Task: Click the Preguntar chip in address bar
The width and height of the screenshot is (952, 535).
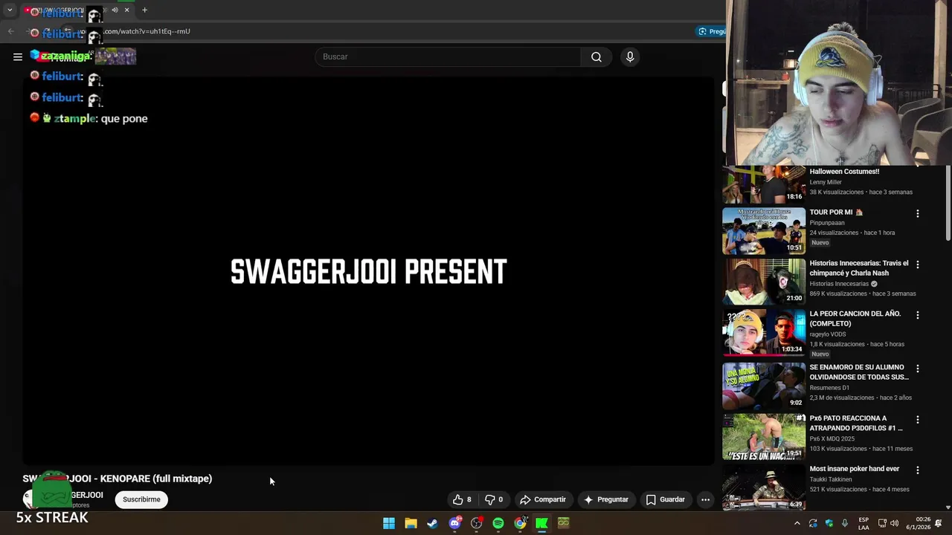Action: pos(712,31)
